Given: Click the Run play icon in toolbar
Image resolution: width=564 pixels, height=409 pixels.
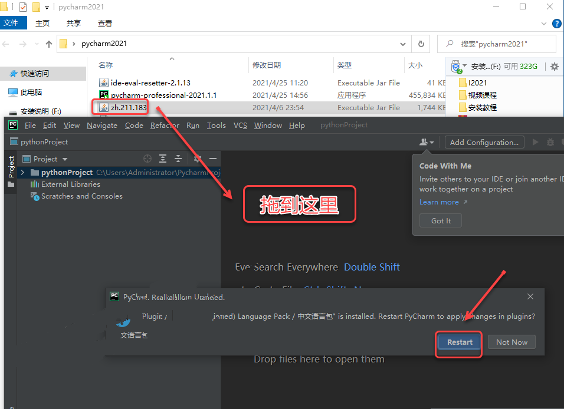Looking at the screenshot, I should (535, 142).
